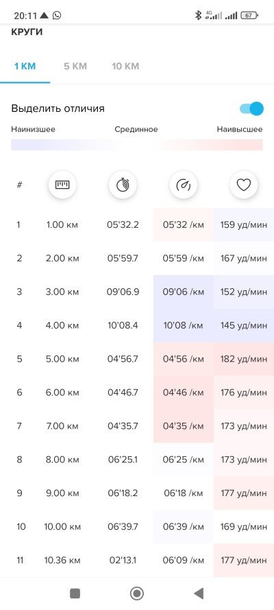
Task: Tap the Android home circle button
Action: click(136, 594)
